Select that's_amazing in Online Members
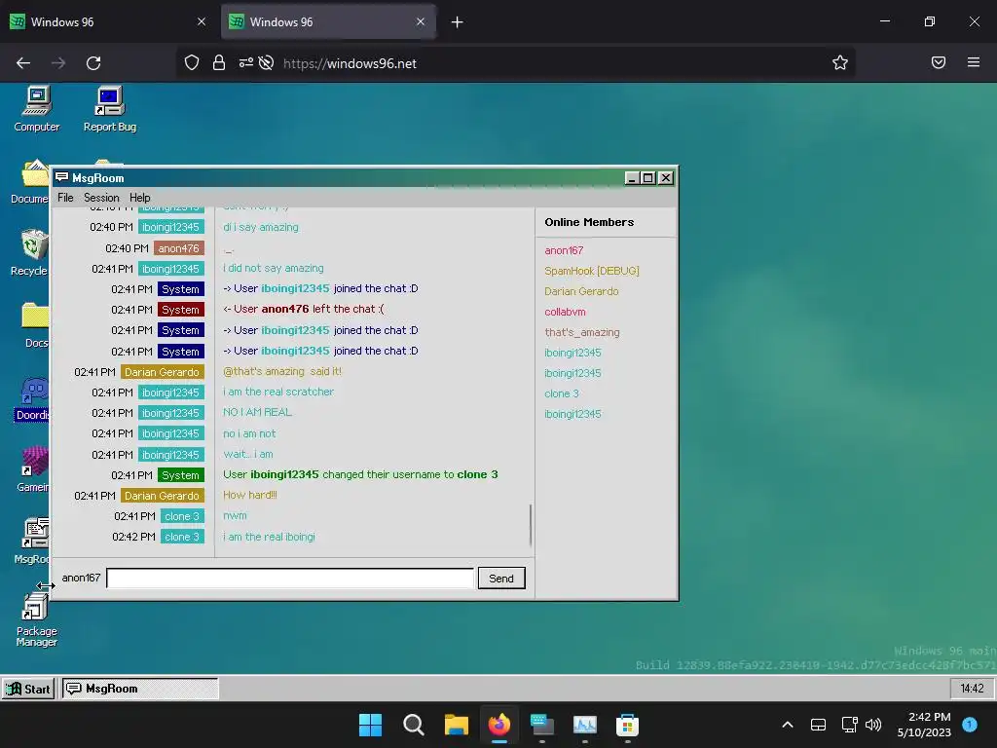This screenshot has height=748, width=997. tap(582, 332)
